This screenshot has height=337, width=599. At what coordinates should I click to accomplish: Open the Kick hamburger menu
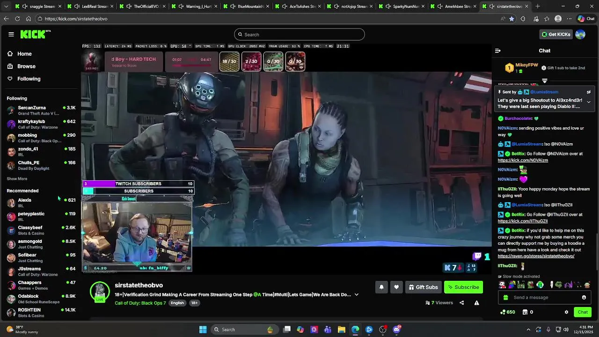coord(11,34)
